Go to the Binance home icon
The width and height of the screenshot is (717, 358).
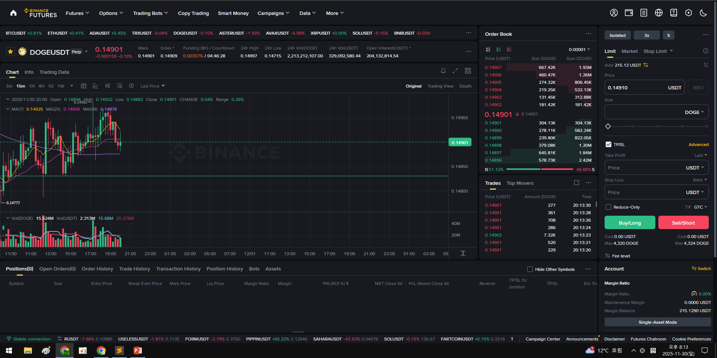click(x=13, y=13)
